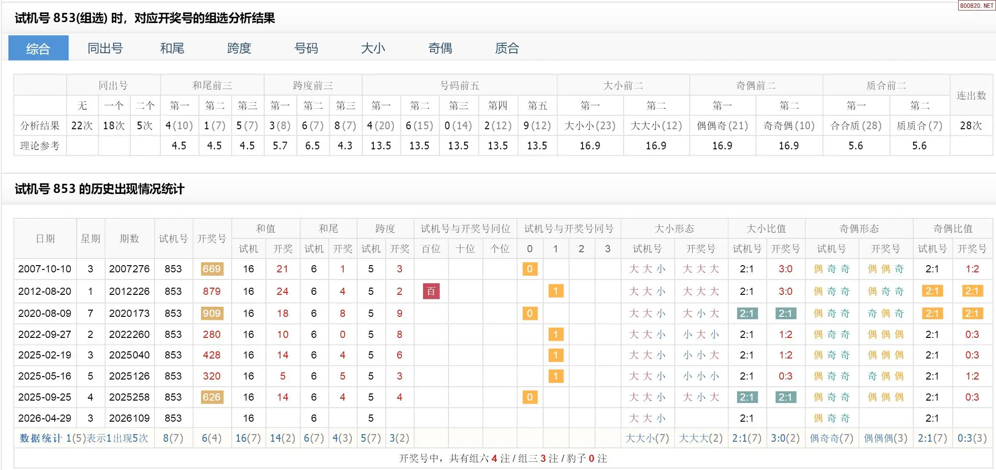Viewport: 996px width, 470px height.
Task: Click highlighted draw number 669
Action: [212, 269]
